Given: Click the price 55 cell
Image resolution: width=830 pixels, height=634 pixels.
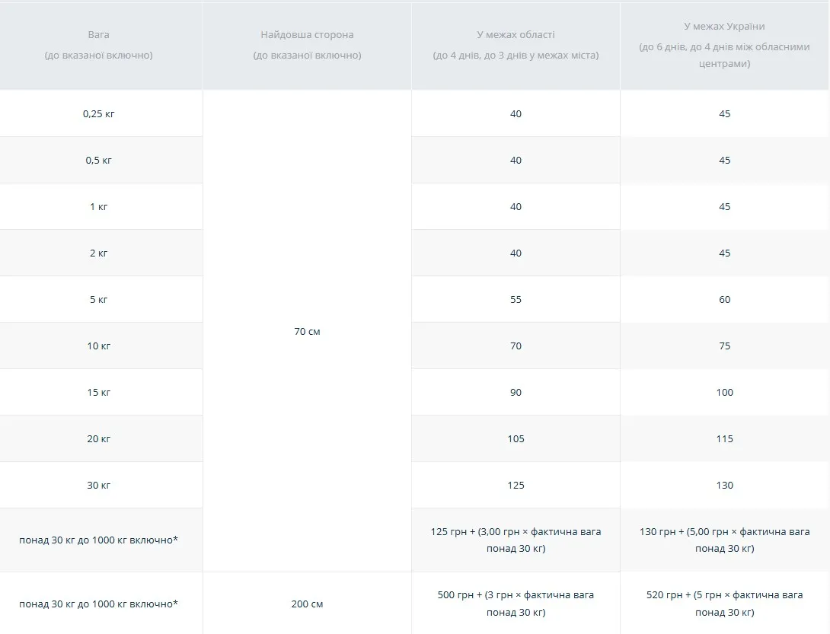Looking at the screenshot, I should 516,300.
